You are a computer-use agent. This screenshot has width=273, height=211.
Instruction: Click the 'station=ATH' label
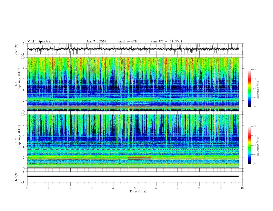[x=128, y=41]
